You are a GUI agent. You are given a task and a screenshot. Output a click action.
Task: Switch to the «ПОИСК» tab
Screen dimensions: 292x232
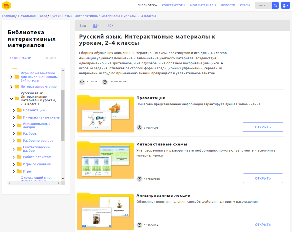(x=51, y=58)
